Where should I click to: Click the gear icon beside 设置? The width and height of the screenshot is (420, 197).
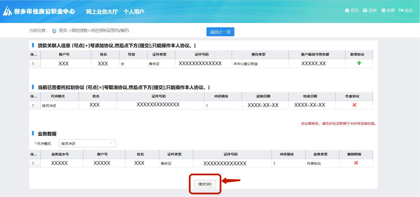383,11
